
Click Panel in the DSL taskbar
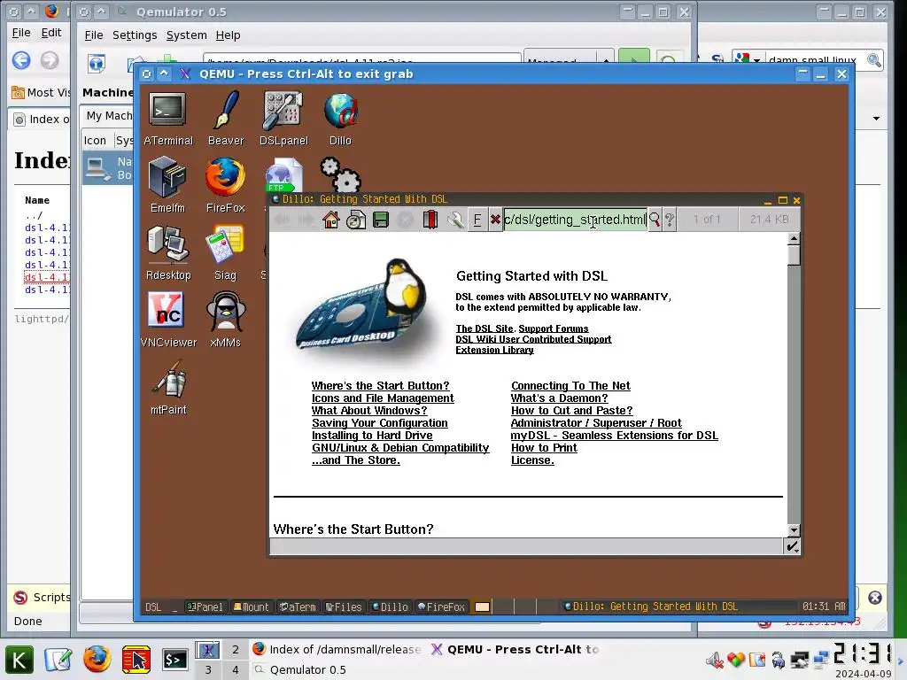(x=205, y=607)
